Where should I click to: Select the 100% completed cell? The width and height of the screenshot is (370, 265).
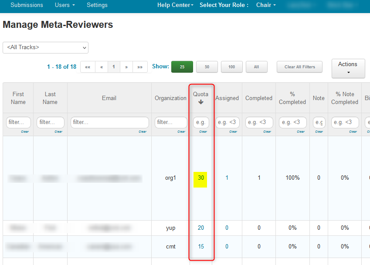click(292, 178)
